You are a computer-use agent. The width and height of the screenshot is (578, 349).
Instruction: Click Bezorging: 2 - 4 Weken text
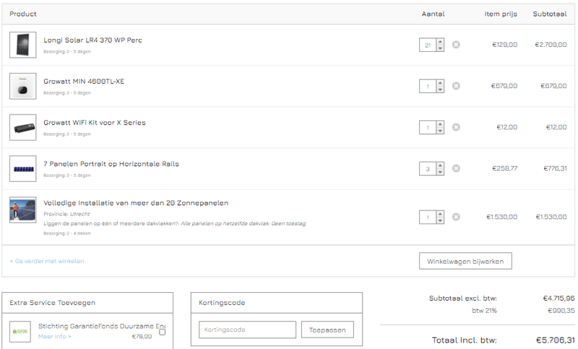(67, 233)
